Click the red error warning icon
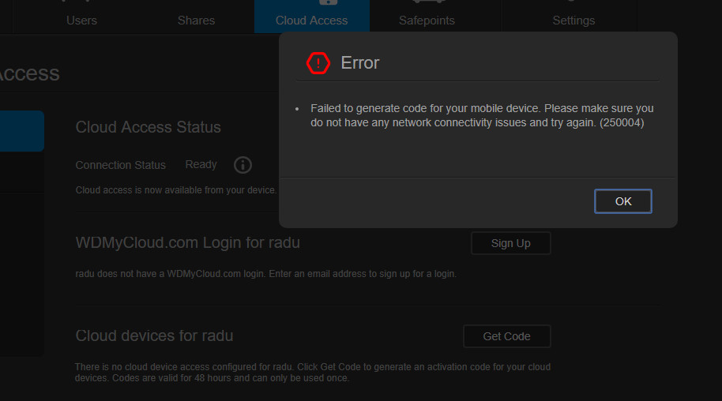 (x=318, y=63)
